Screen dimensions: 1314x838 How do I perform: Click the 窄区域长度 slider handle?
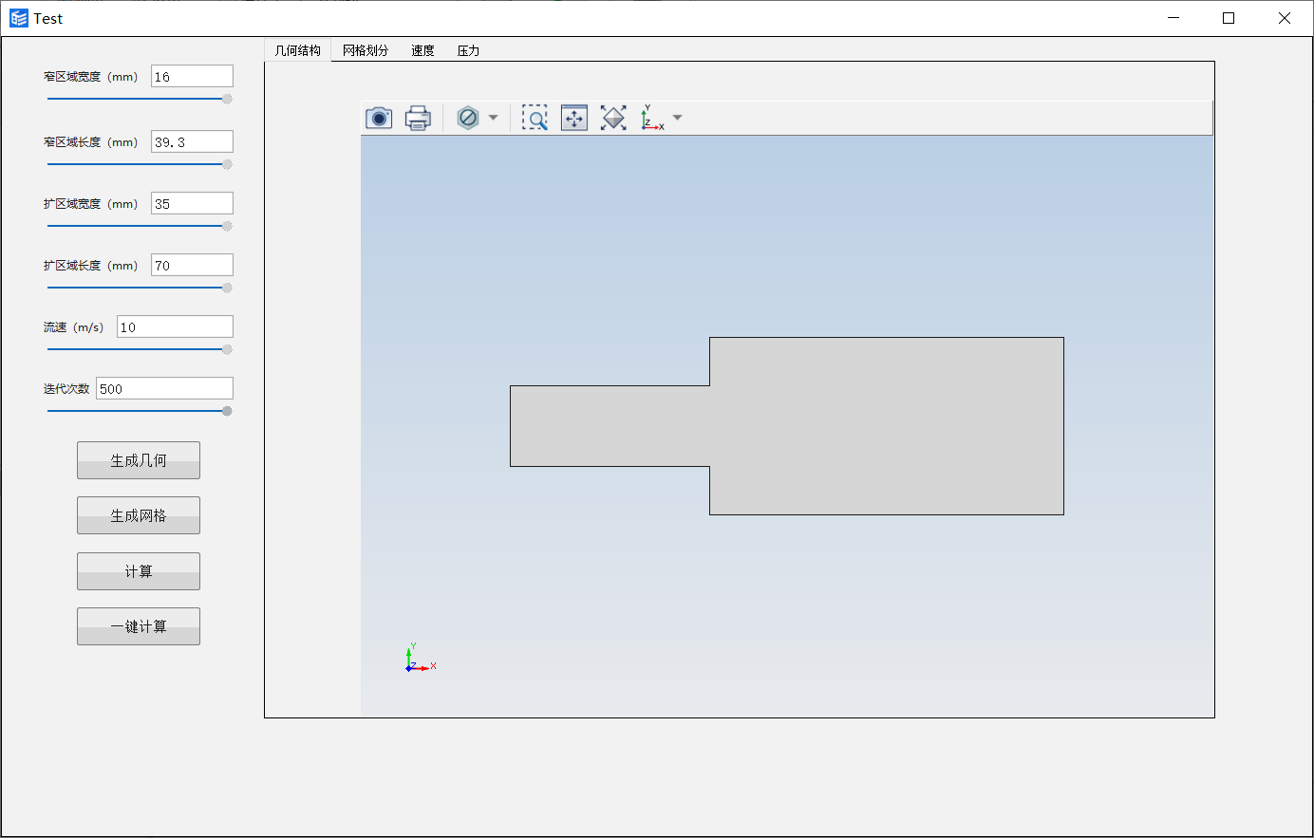coord(227,164)
